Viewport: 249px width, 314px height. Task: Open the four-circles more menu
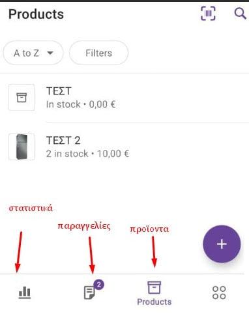(219, 293)
